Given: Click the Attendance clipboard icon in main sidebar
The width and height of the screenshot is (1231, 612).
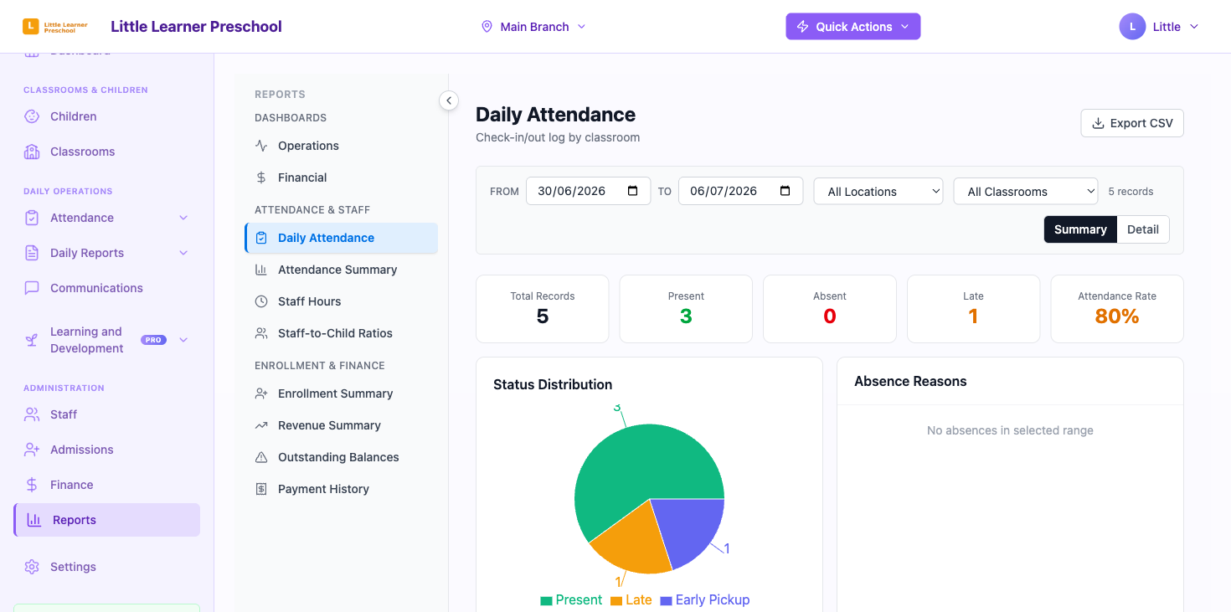Looking at the screenshot, I should point(32,218).
